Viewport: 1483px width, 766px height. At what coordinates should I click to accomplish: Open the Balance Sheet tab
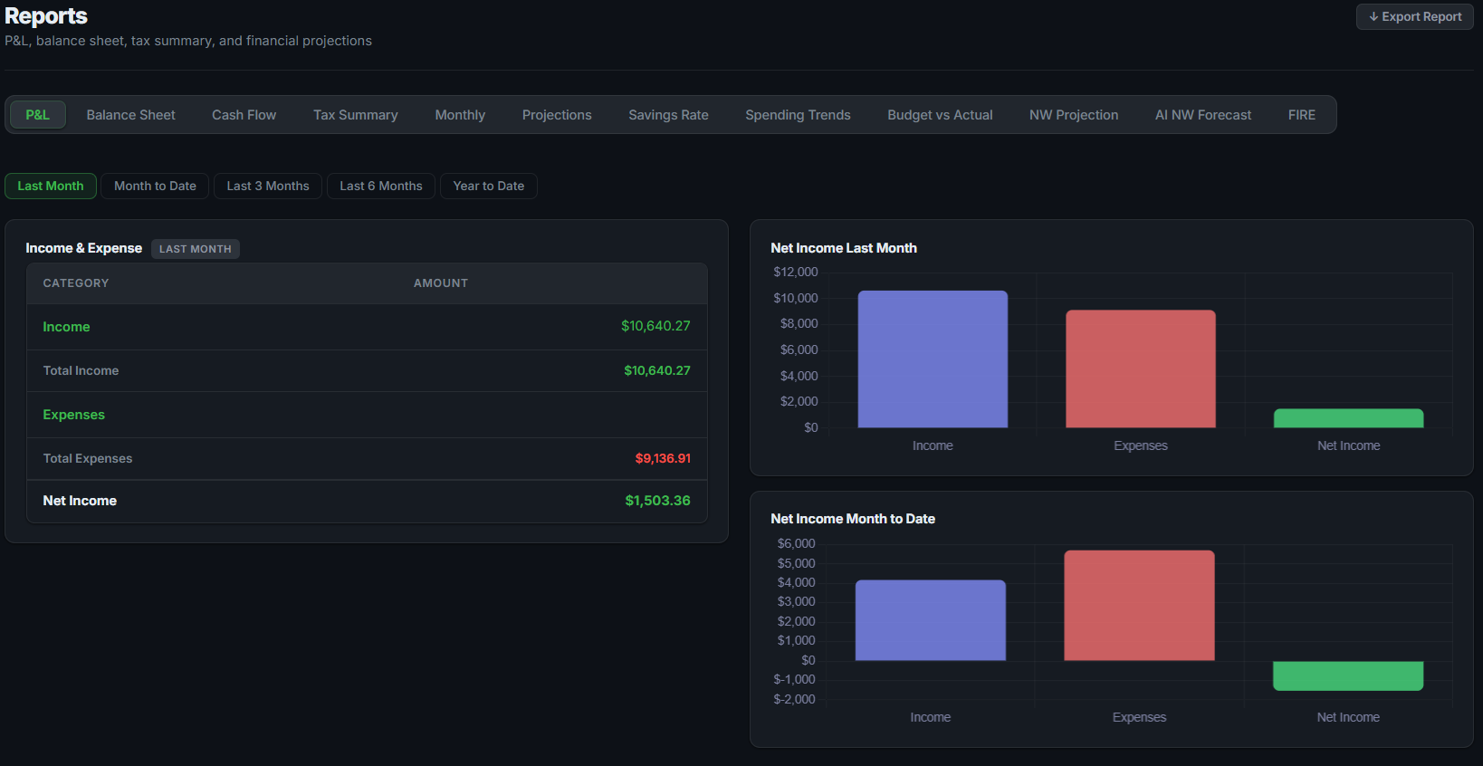click(131, 115)
